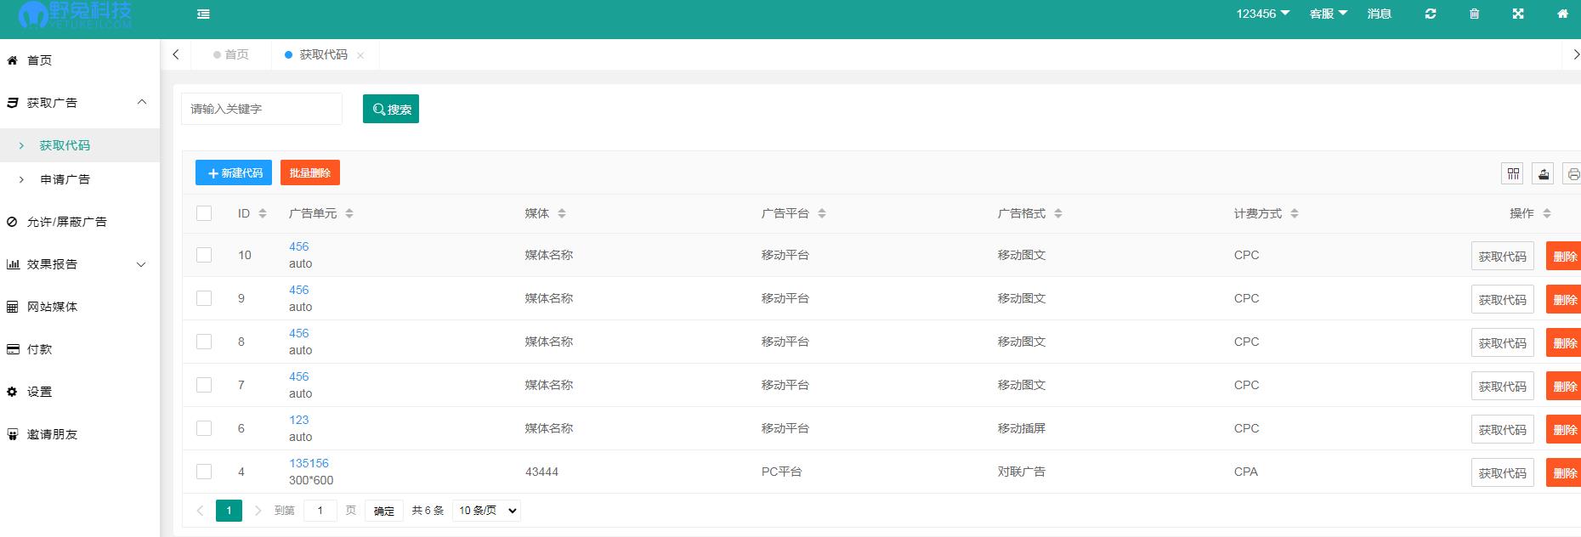Select 获取代码 in the sidebar

click(80, 145)
